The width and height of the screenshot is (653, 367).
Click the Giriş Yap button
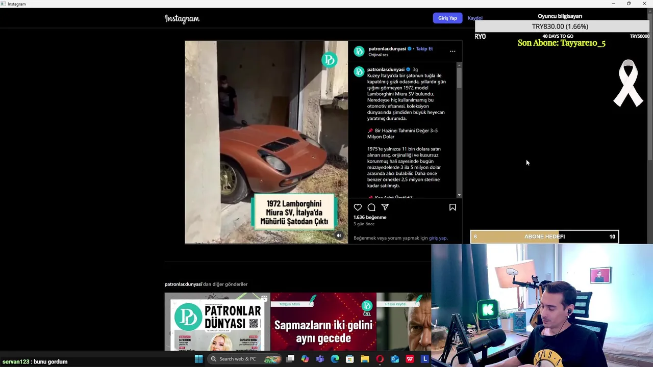[x=447, y=18]
